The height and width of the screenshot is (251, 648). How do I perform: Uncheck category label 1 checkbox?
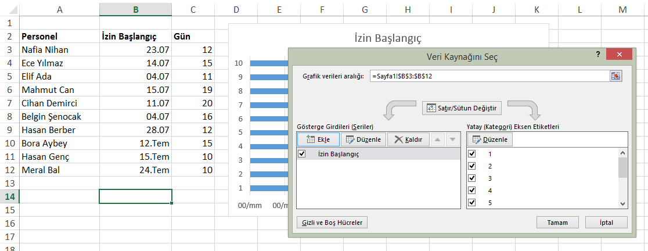point(472,154)
